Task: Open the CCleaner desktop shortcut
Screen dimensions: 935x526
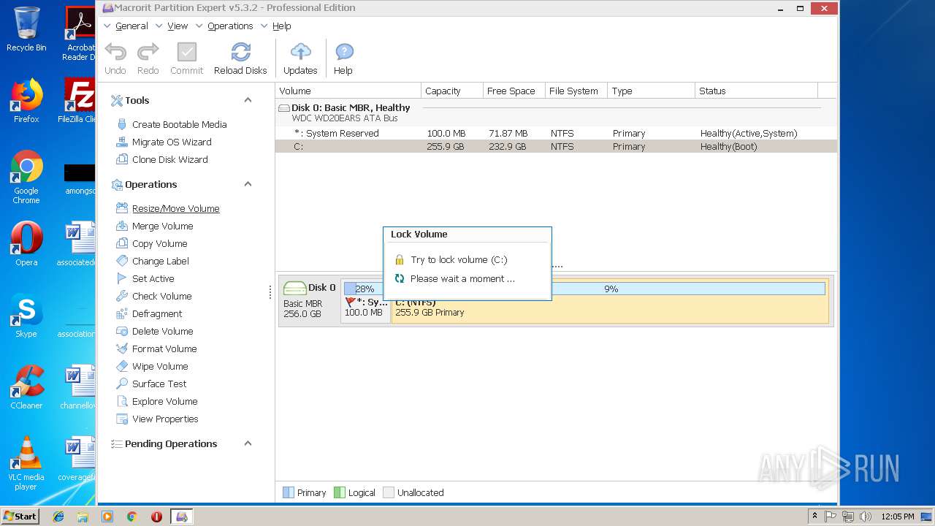Action: click(26, 387)
